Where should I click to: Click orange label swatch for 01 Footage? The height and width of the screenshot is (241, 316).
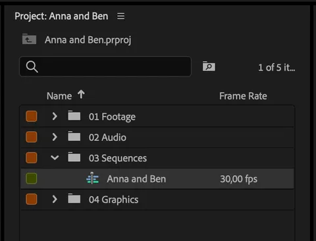coord(32,117)
